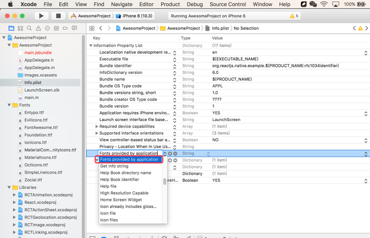Select AppDelegate.m in the navigator
The width and height of the screenshot is (370, 238).
pyautogui.click(x=39, y=67)
